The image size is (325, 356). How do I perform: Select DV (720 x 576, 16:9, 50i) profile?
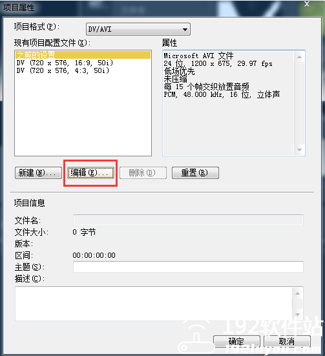[65, 63]
